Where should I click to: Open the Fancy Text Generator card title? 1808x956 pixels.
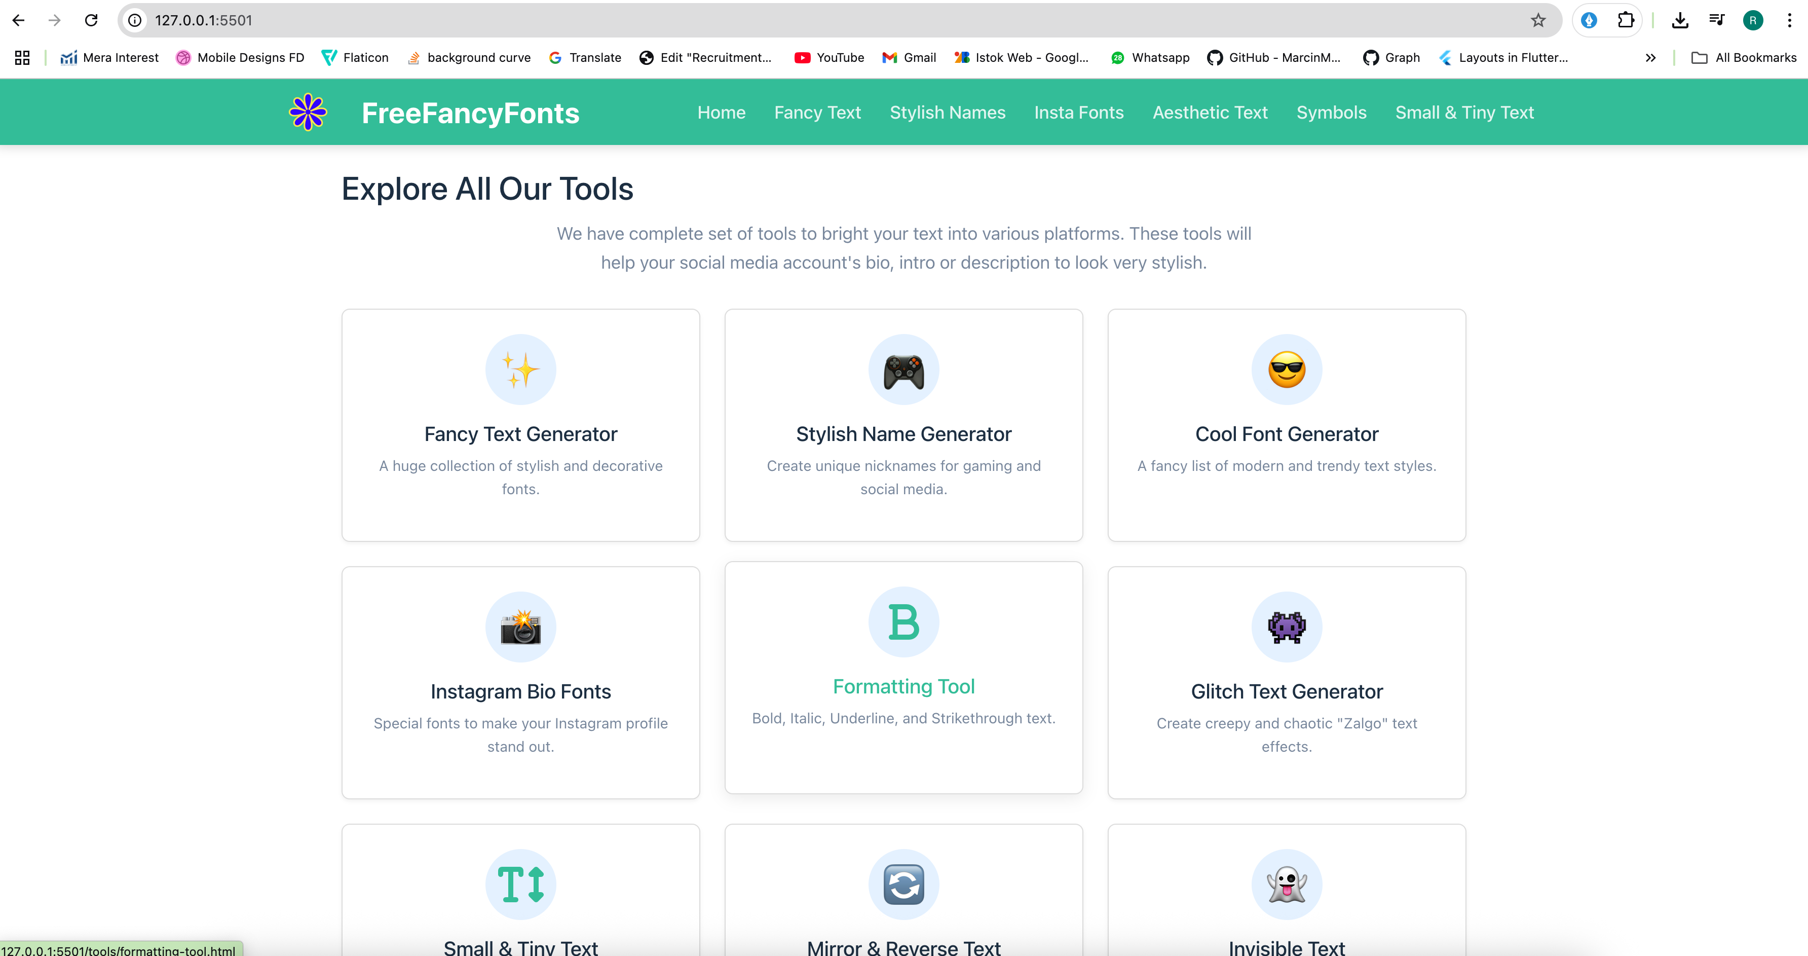(521, 434)
